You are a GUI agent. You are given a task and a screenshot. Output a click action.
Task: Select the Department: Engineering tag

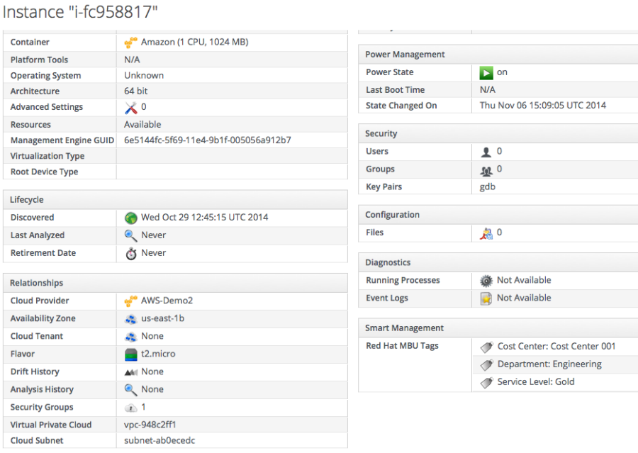pos(549,364)
